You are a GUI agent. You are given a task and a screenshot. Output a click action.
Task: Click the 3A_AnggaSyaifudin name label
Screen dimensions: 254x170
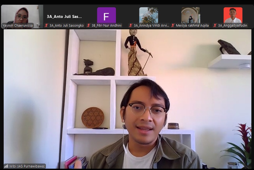(233, 26)
